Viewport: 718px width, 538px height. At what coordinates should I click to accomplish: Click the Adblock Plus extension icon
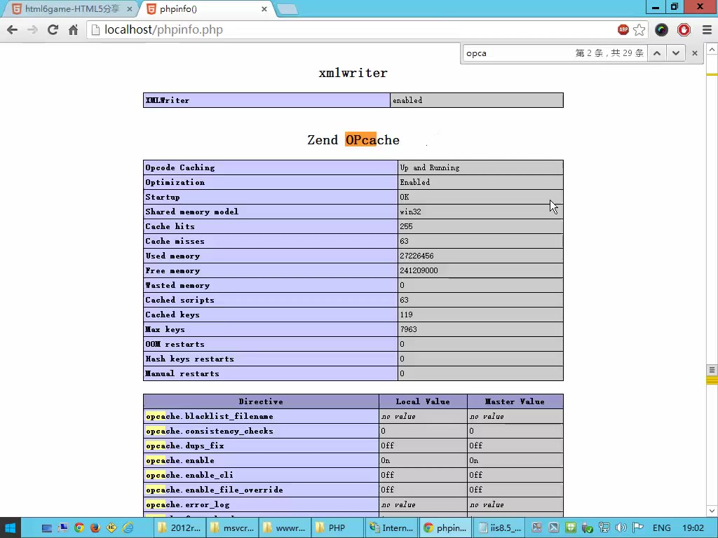[623, 29]
